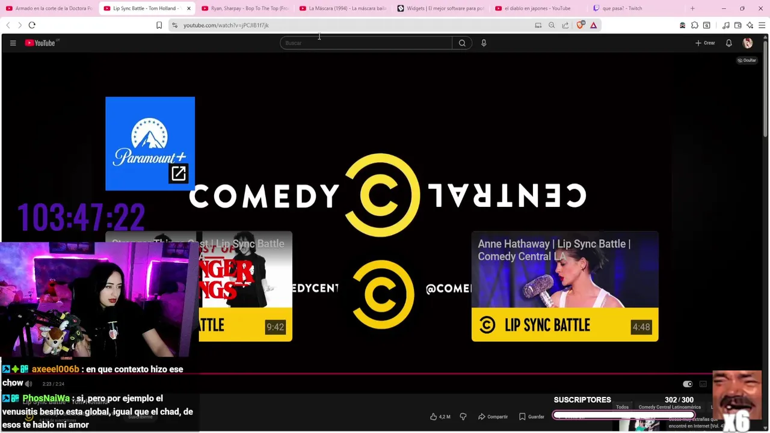Go forward to next page
770x433 pixels.
[19, 25]
